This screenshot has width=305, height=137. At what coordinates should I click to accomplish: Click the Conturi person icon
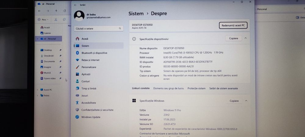point(77,81)
